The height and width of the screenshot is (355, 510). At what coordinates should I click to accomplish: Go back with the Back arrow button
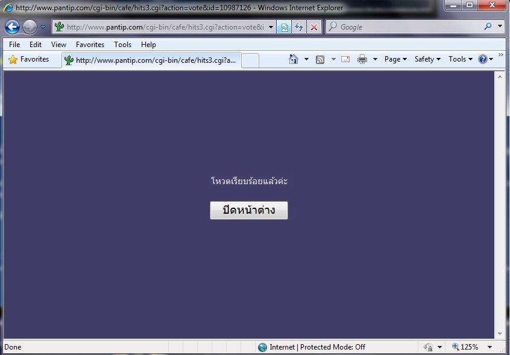tap(13, 27)
